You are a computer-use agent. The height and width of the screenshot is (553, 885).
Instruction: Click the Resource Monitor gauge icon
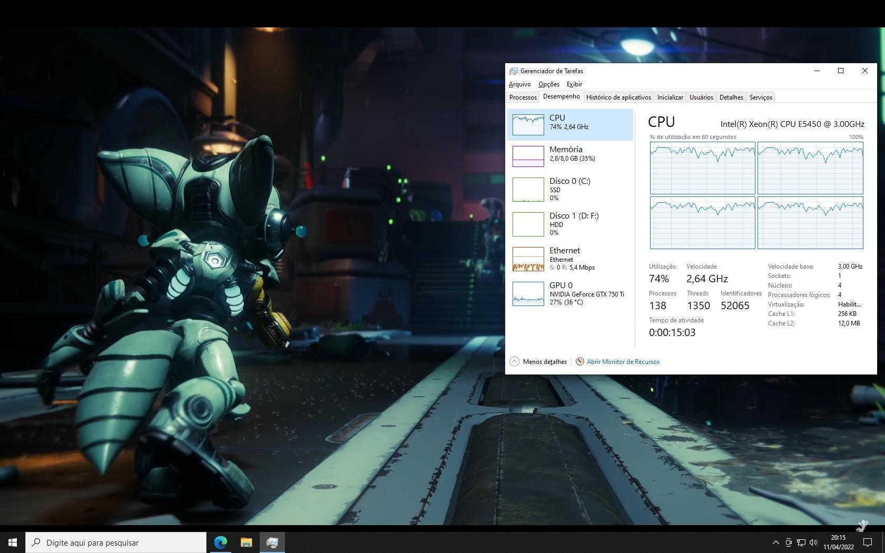(x=580, y=362)
